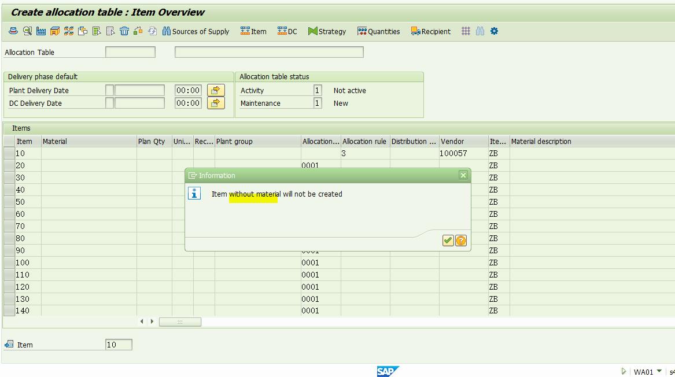This screenshot has width=675, height=377.
Task: Click the grey deselect all icon
Action: click(x=110, y=31)
